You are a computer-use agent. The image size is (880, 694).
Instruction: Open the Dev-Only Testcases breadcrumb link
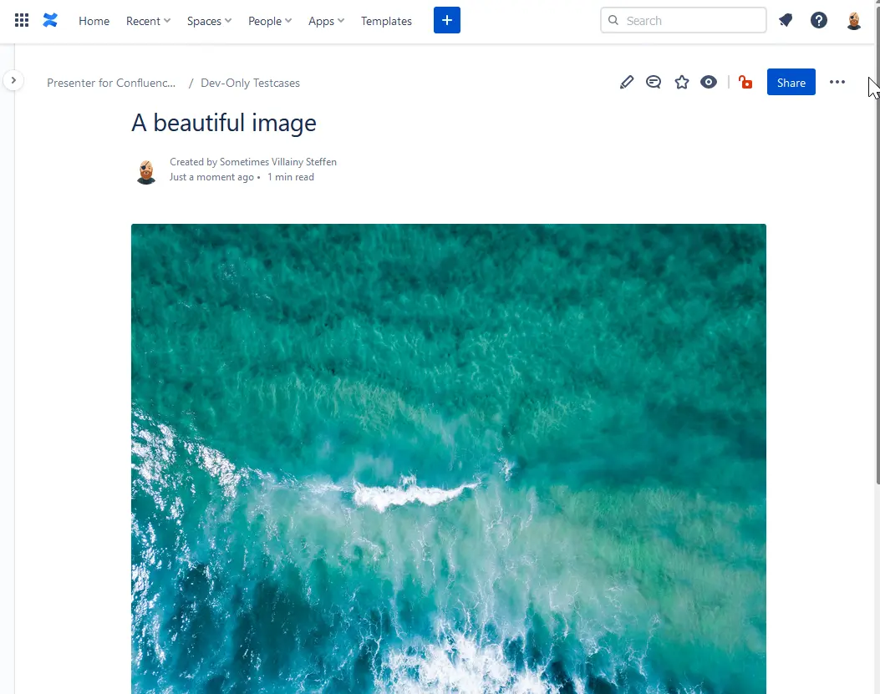[250, 83]
